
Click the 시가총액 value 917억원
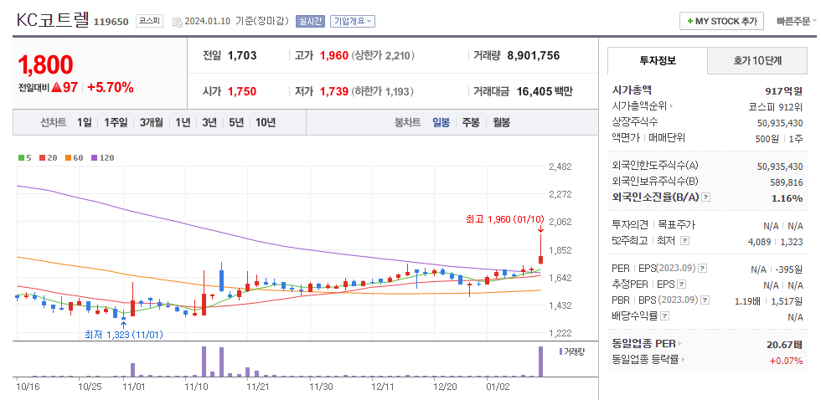click(784, 91)
